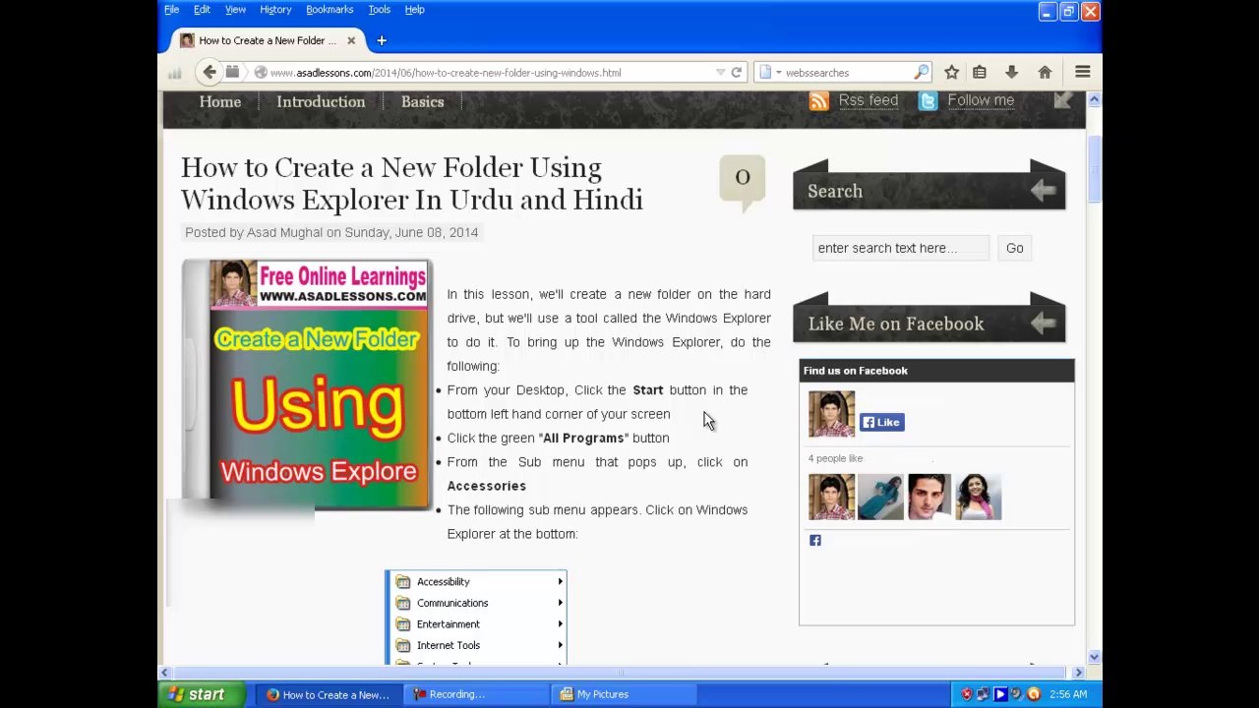Click the network computers tray icon
This screenshot has height=708, width=1259.
[x=983, y=694]
